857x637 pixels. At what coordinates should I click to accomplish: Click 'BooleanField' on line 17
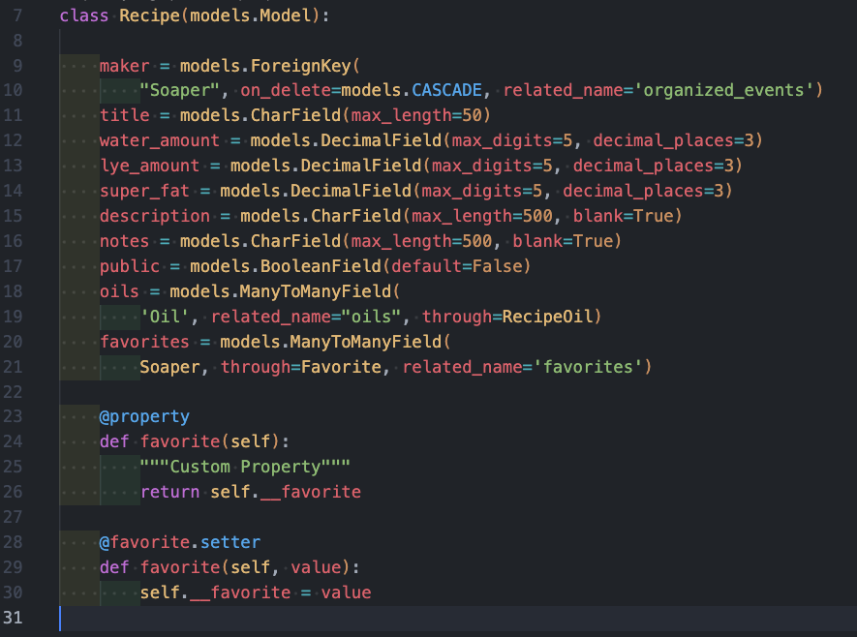(x=321, y=266)
